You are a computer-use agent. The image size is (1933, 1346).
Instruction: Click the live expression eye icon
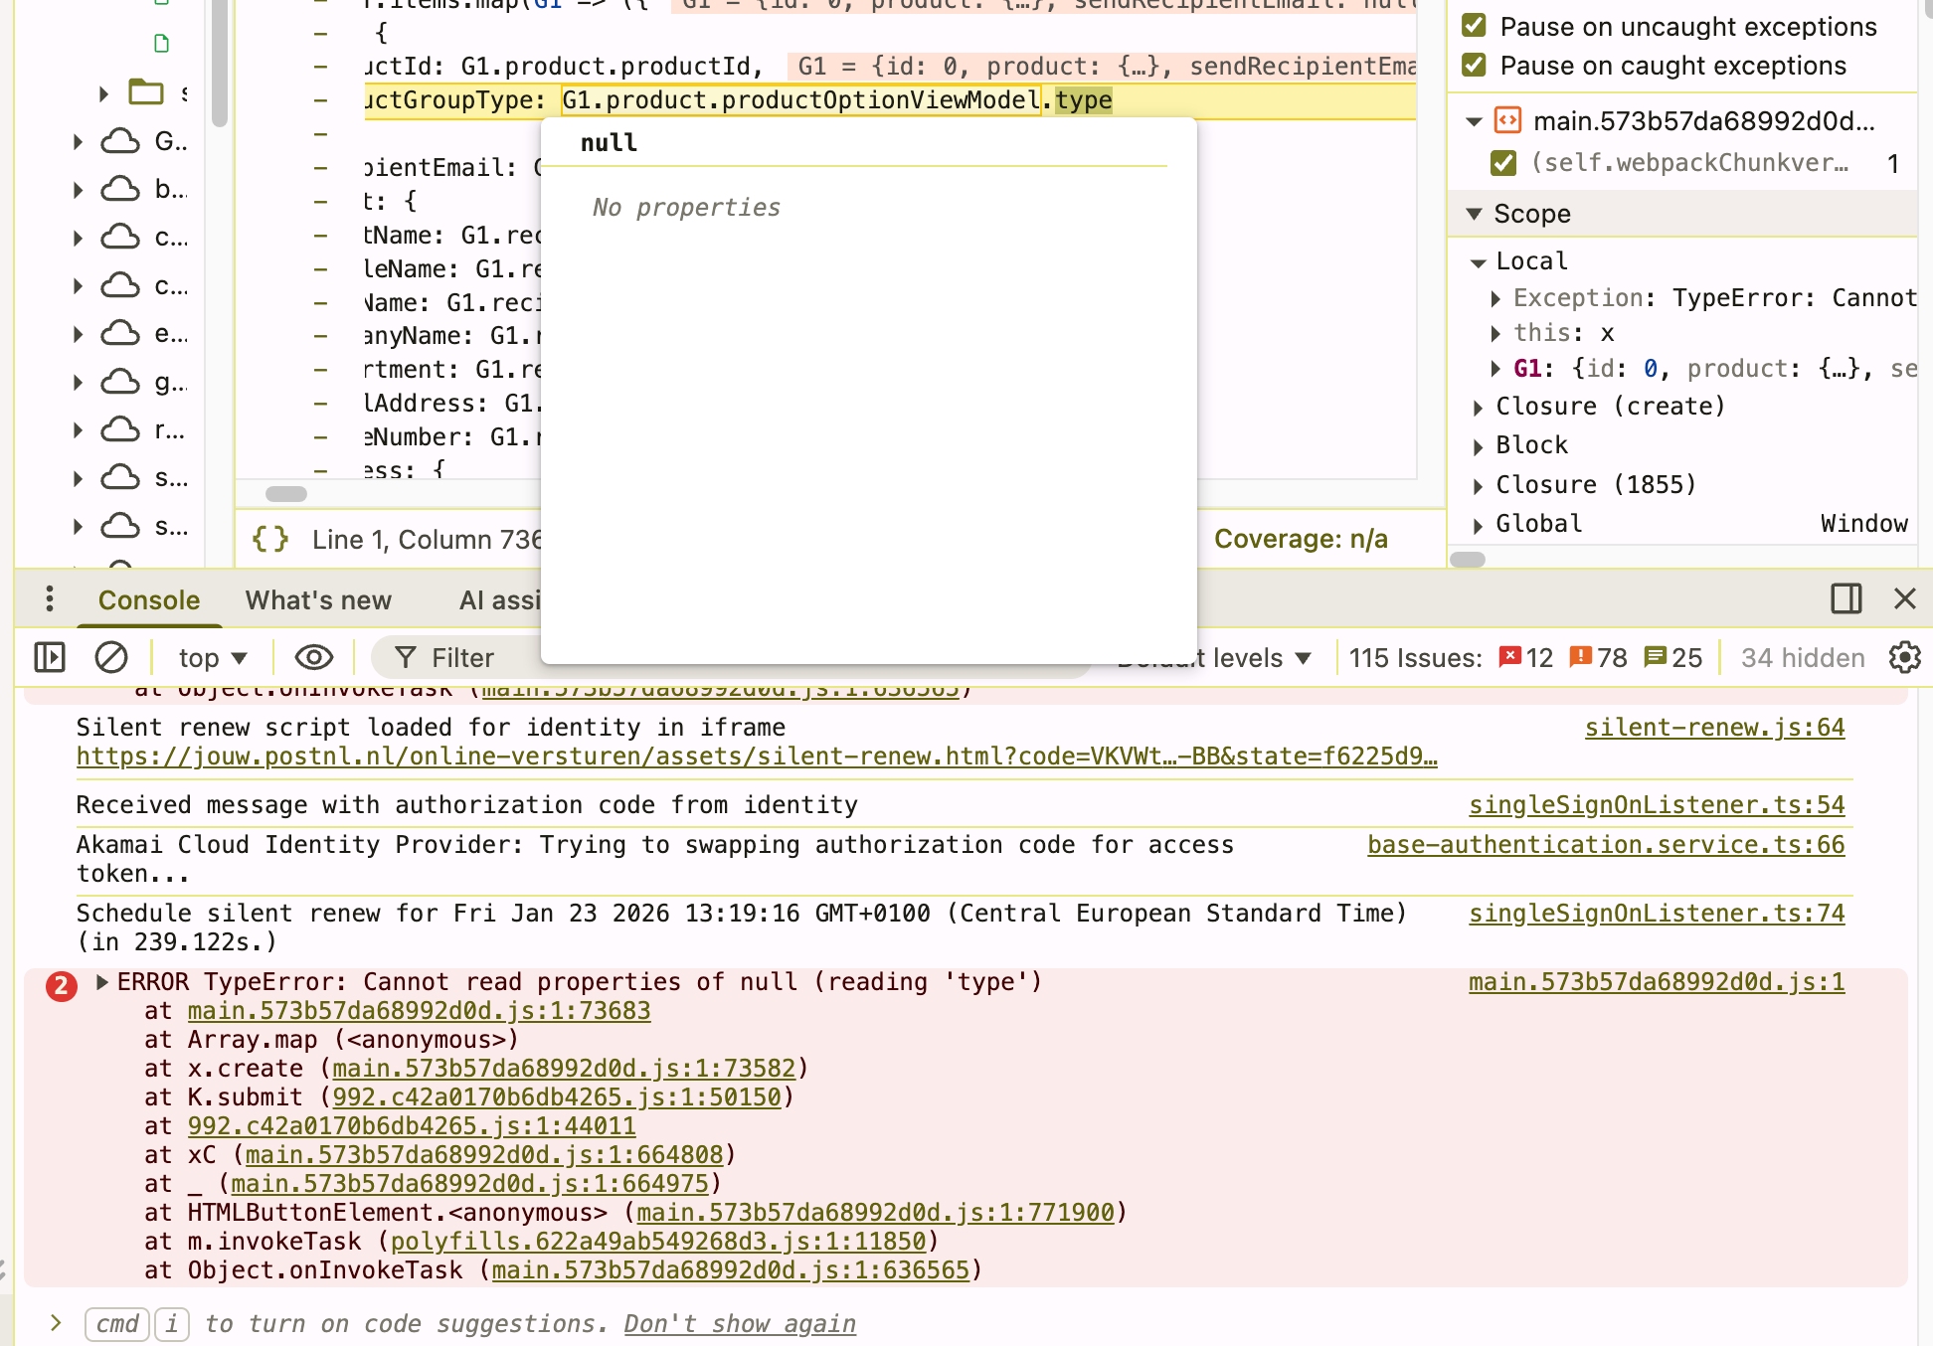point(313,657)
